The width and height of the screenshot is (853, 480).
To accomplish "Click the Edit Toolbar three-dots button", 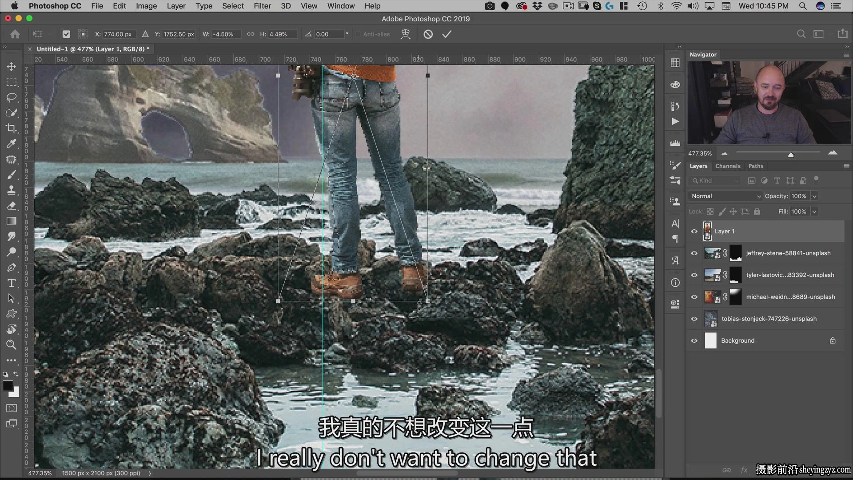I will pyautogui.click(x=11, y=360).
